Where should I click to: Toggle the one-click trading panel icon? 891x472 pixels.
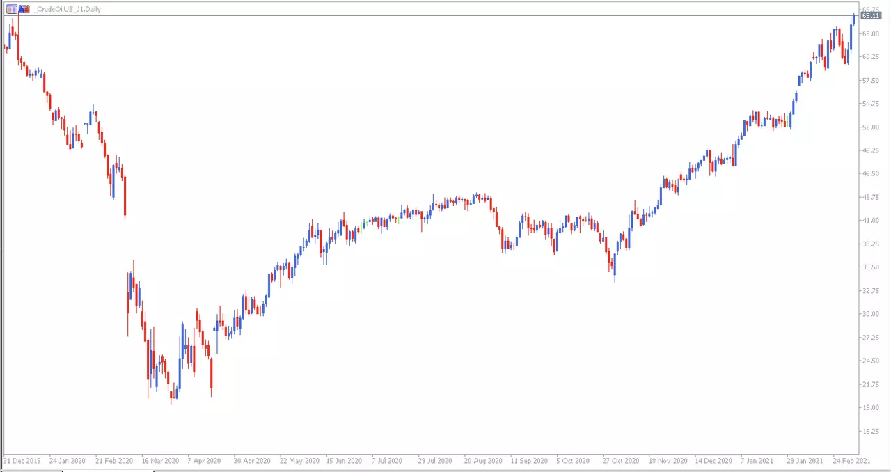12,9
